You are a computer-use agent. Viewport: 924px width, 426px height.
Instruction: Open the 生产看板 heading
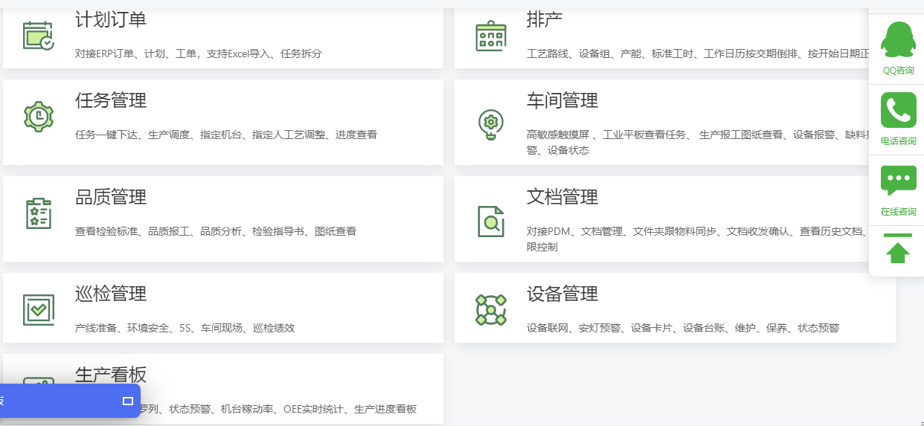(111, 374)
